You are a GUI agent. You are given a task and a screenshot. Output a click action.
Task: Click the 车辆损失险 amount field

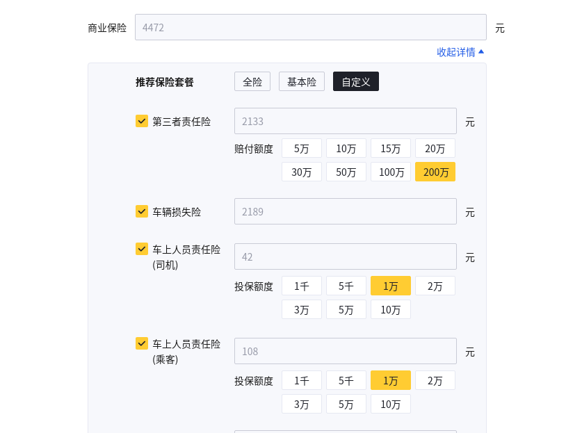pyautogui.click(x=345, y=212)
